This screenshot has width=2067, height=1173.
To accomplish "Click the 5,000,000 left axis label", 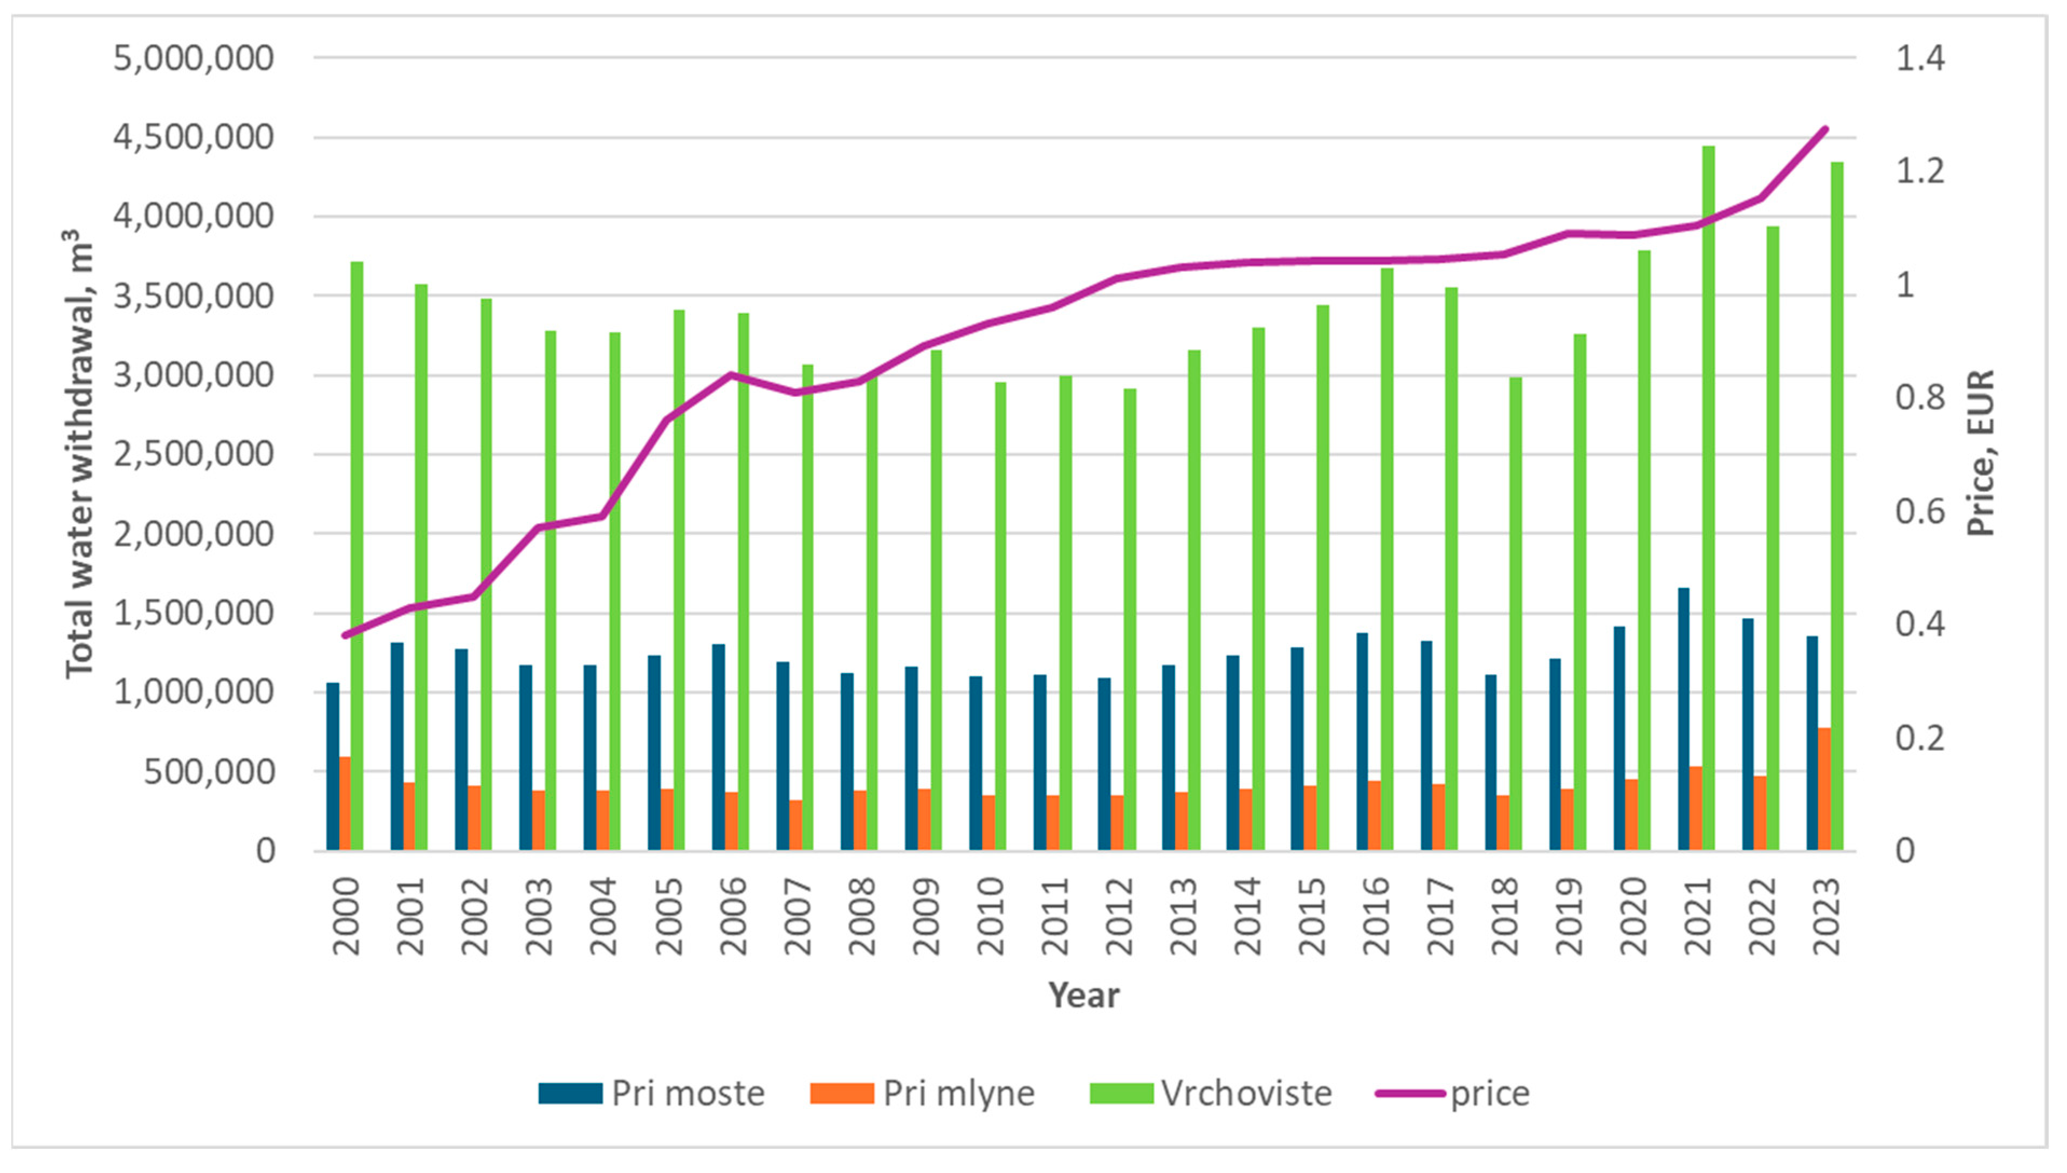I will click(194, 58).
